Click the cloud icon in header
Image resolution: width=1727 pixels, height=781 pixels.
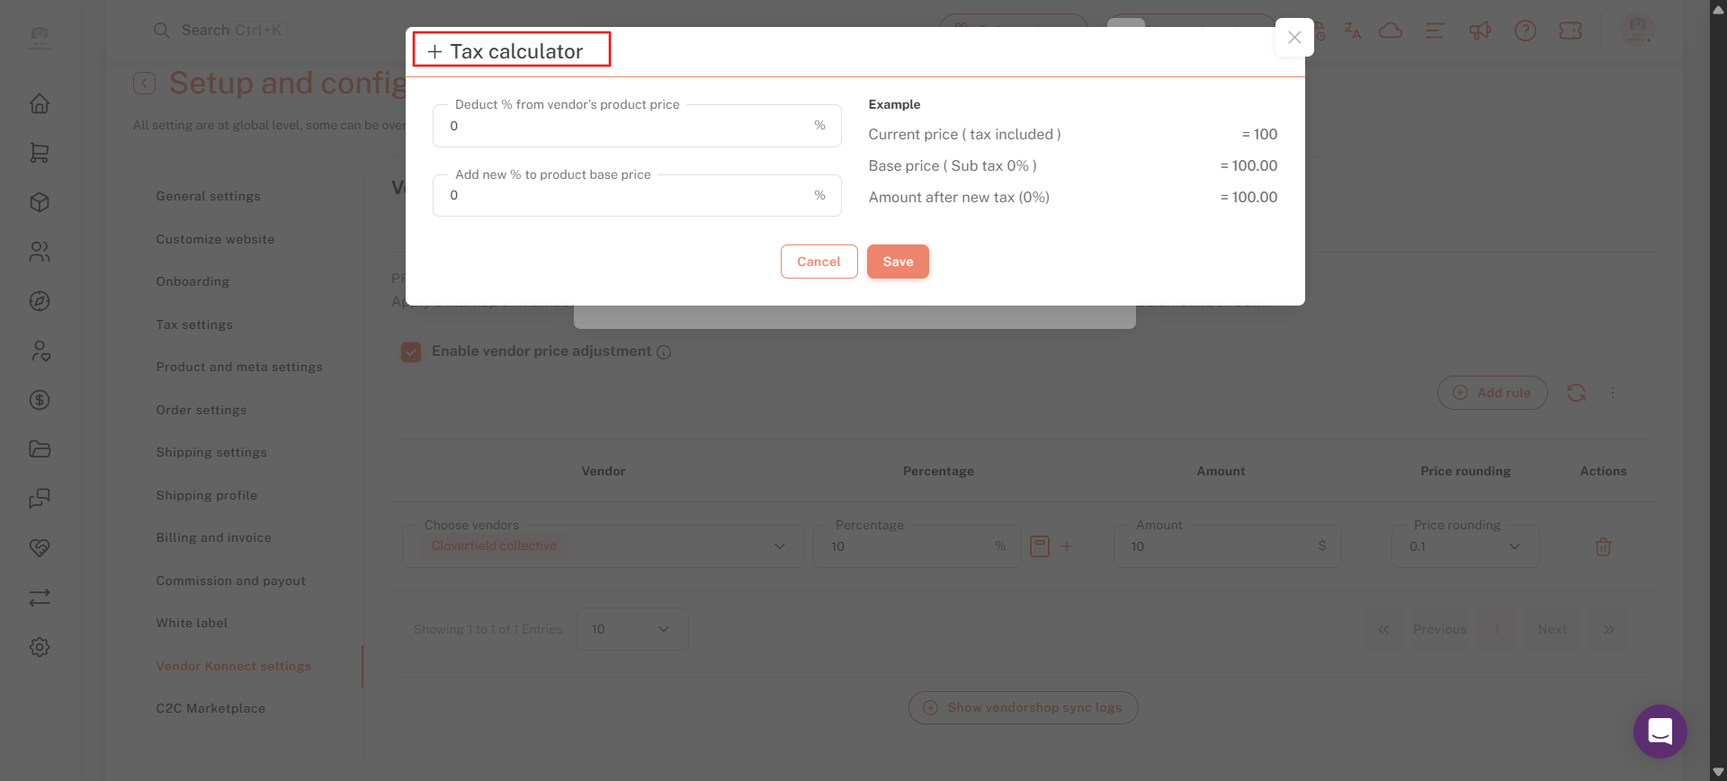point(1391,31)
